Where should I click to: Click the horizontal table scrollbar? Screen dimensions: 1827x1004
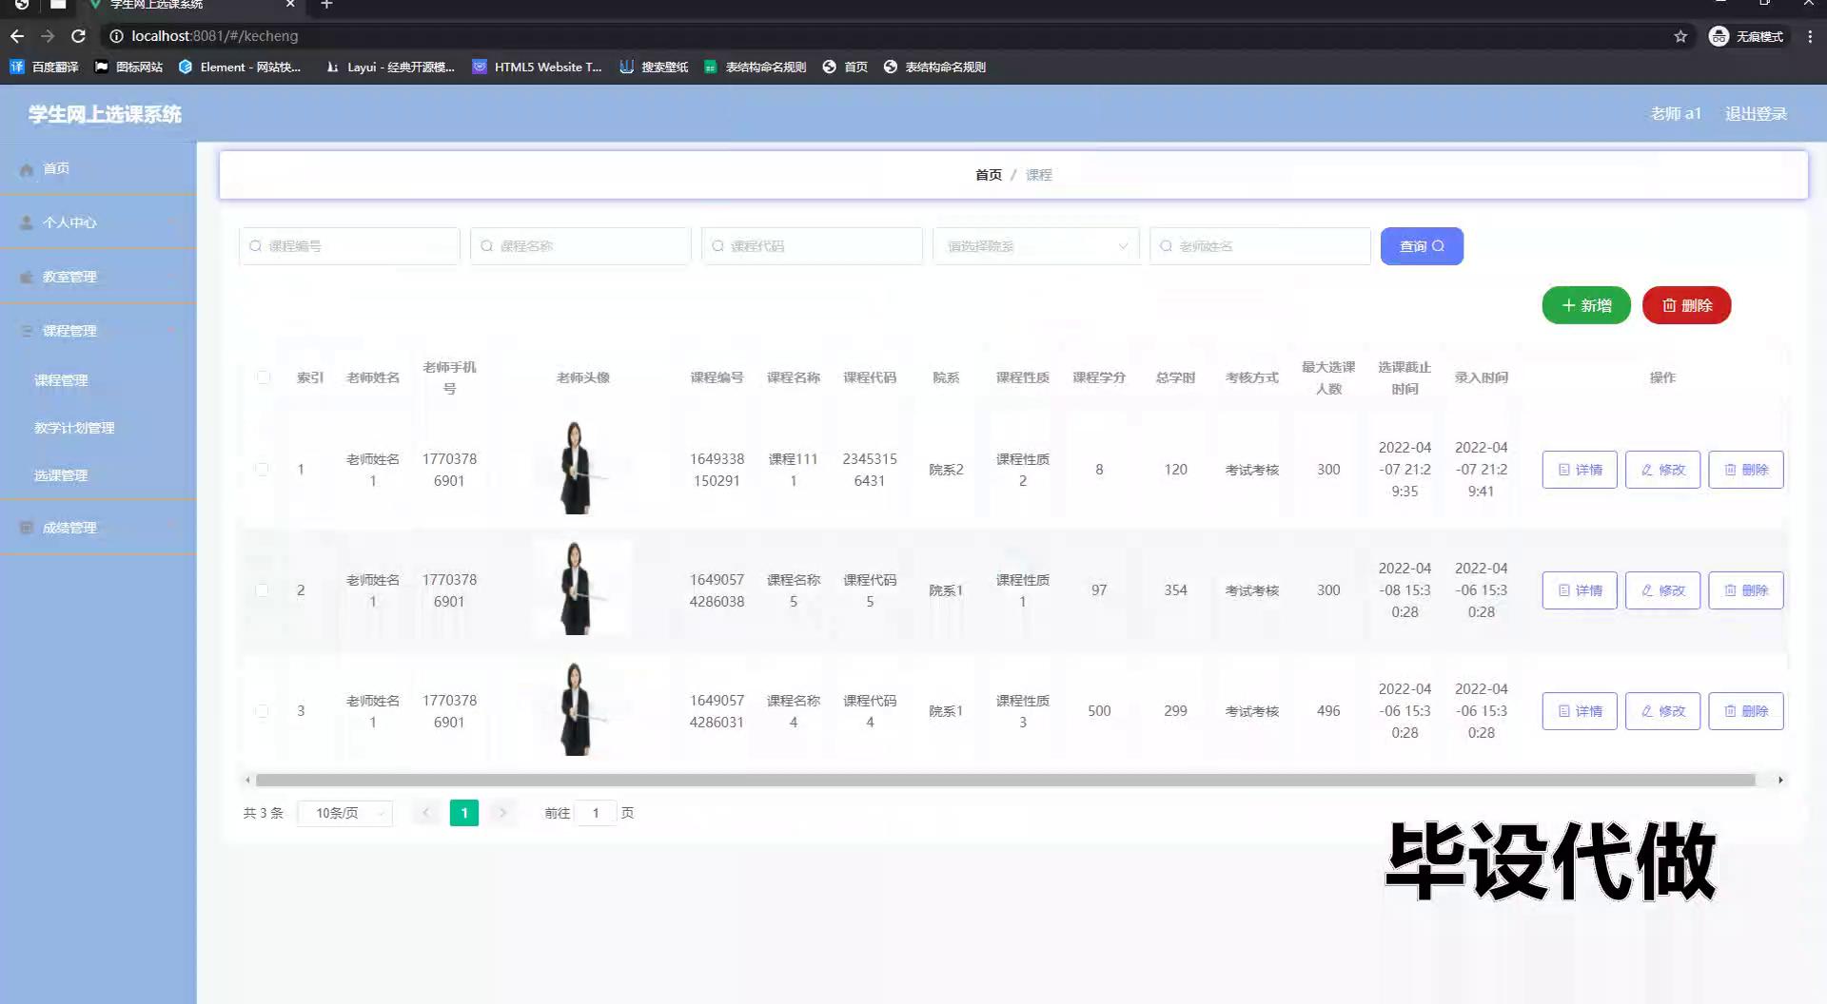coord(1005,780)
